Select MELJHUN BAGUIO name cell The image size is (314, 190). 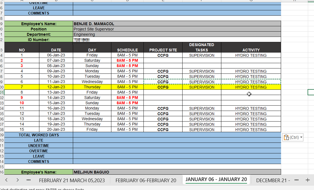(177, 172)
